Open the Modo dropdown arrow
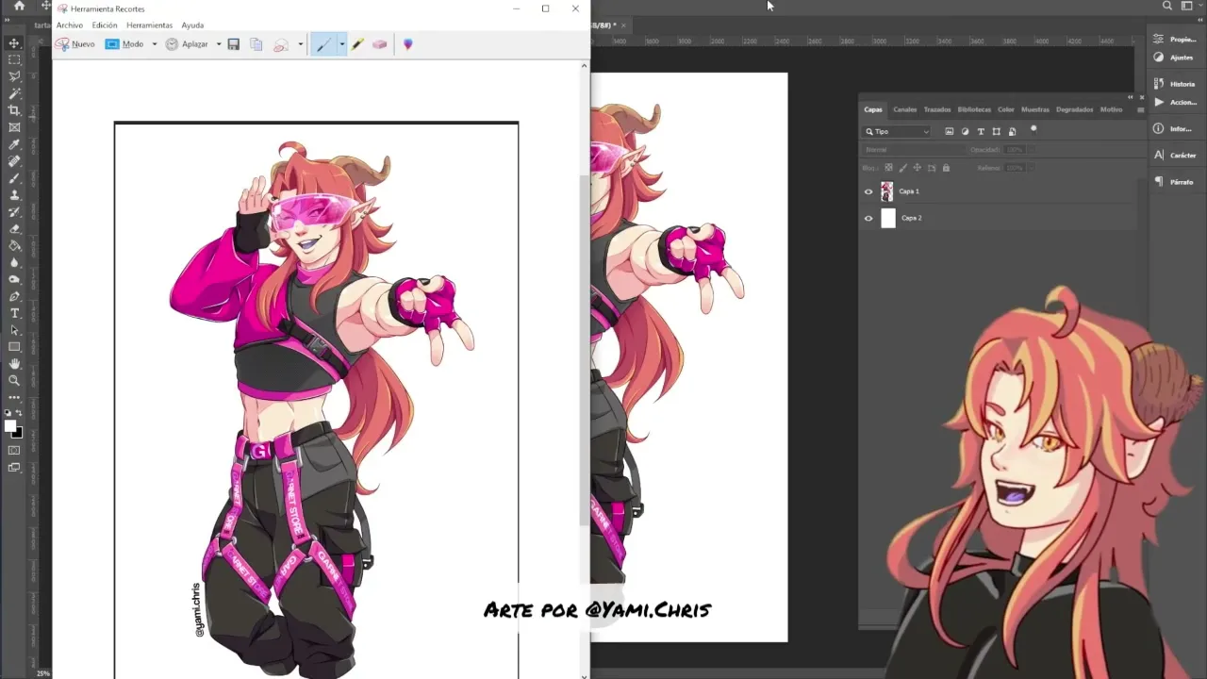 [154, 44]
